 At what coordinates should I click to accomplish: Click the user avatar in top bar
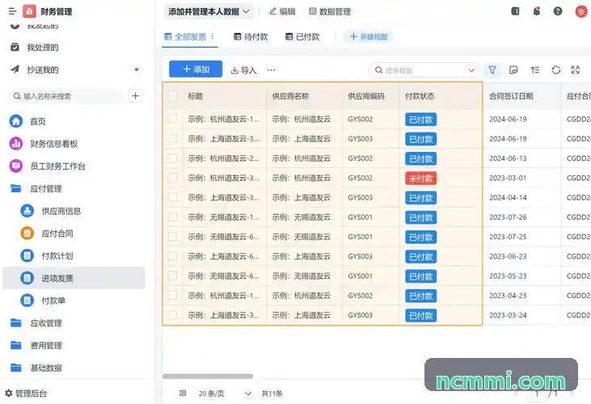[x=581, y=11]
